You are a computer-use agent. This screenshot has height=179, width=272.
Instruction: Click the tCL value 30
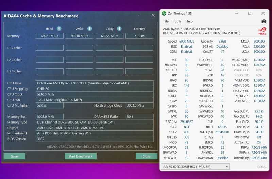(186, 60)
